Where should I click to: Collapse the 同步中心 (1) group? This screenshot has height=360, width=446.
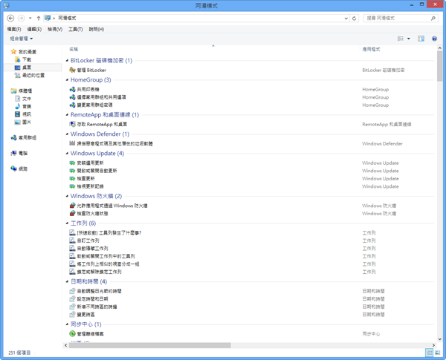tap(67, 324)
